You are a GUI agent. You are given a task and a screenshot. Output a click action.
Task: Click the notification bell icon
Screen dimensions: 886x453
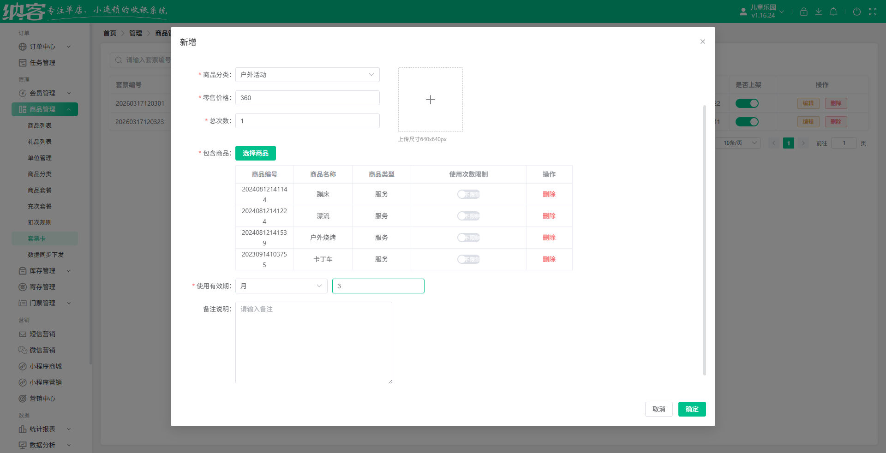pyautogui.click(x=833, y=12)
